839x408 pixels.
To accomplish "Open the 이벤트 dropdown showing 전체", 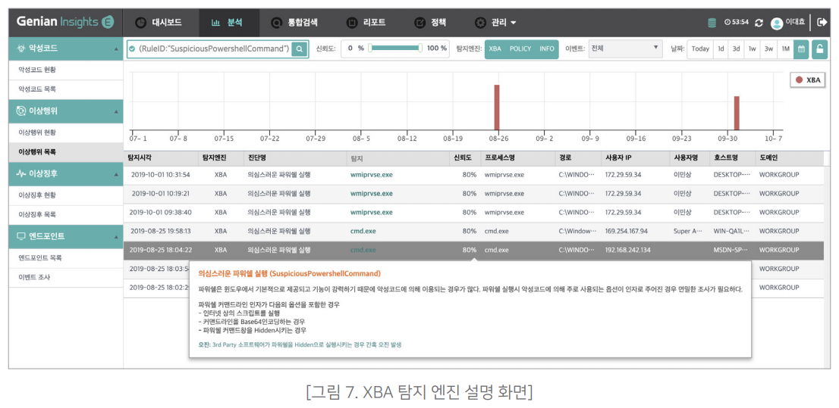I will pyautogui.click(x=625, y=49).
